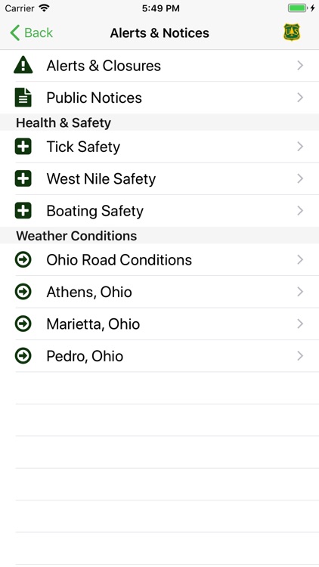This screenshot has height=567, width=319.
Task: Open West Nile Safety information
Action: pos(159,178)
